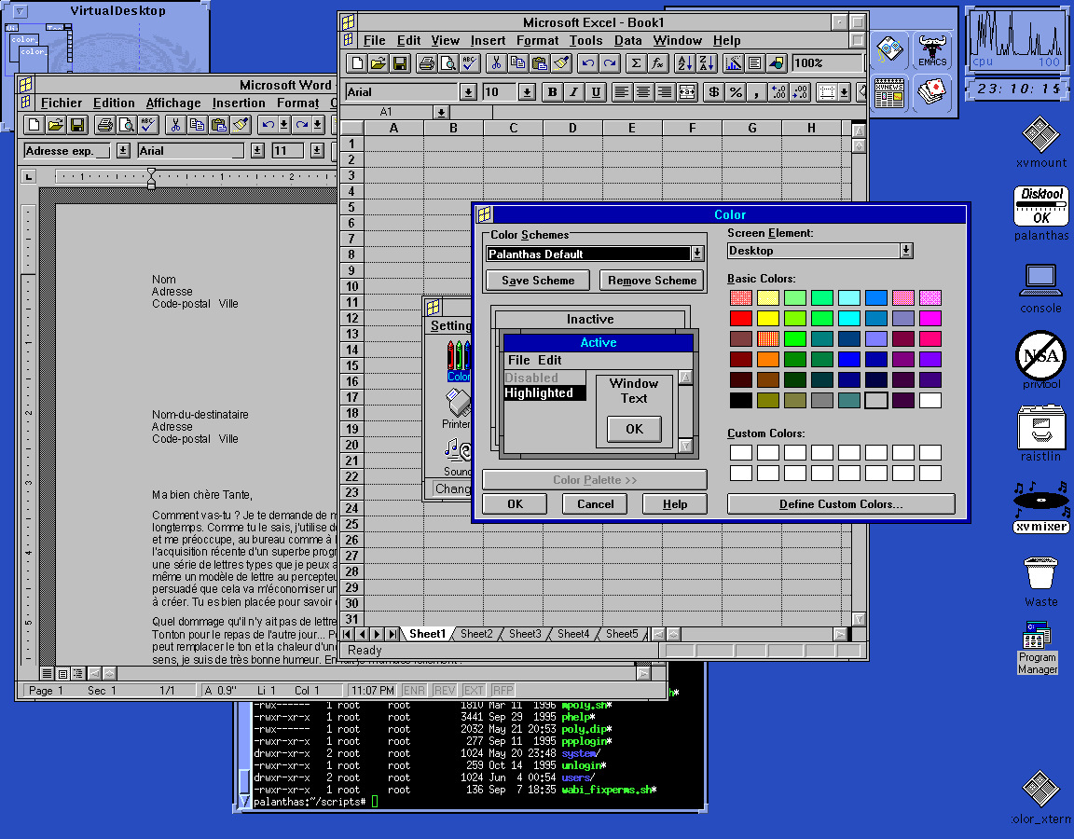
Task: Open the Waste bin desktop icon
Action: point(1041,582)
